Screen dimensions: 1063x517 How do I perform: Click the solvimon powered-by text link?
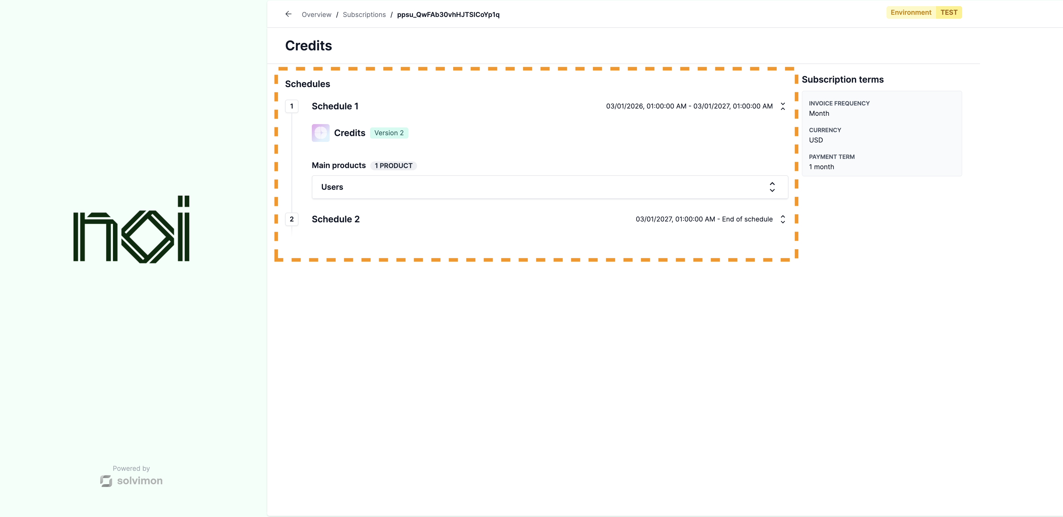pos(139,481)
